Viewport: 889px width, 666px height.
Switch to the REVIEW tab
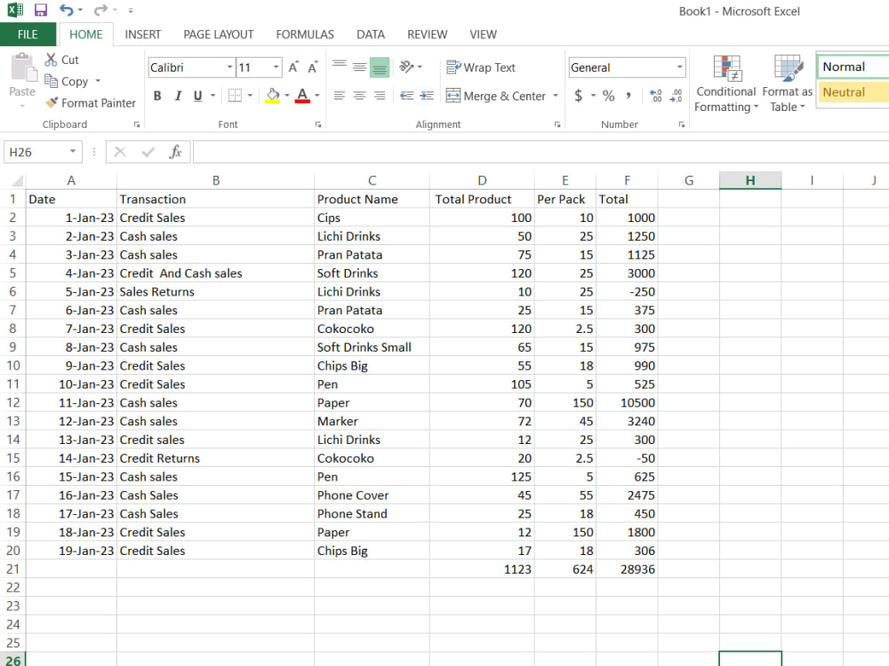pyautogui.click(x=428, y=35)
